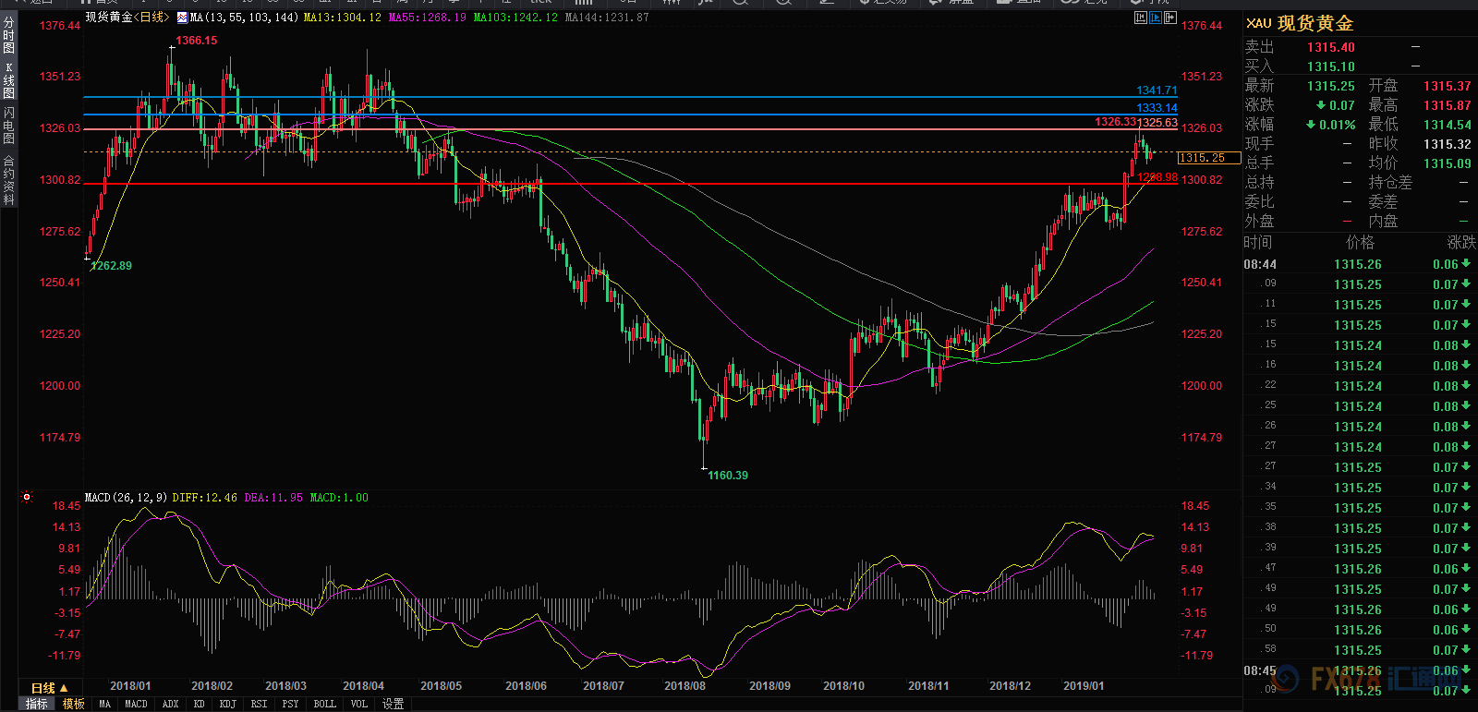
Task: Click the 卖出 price 1315.40
Action: 1331,47
